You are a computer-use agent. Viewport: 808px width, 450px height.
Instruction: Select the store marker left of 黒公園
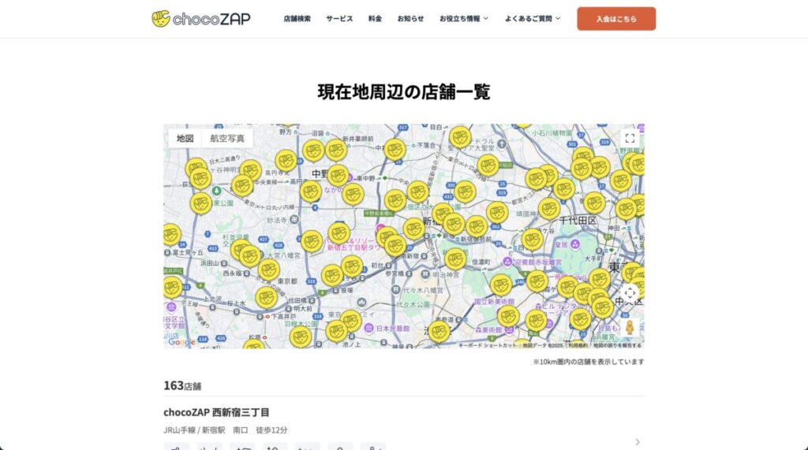201,203
